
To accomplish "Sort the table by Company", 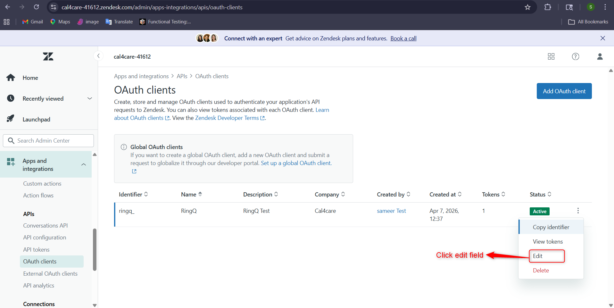I will 330,195.
